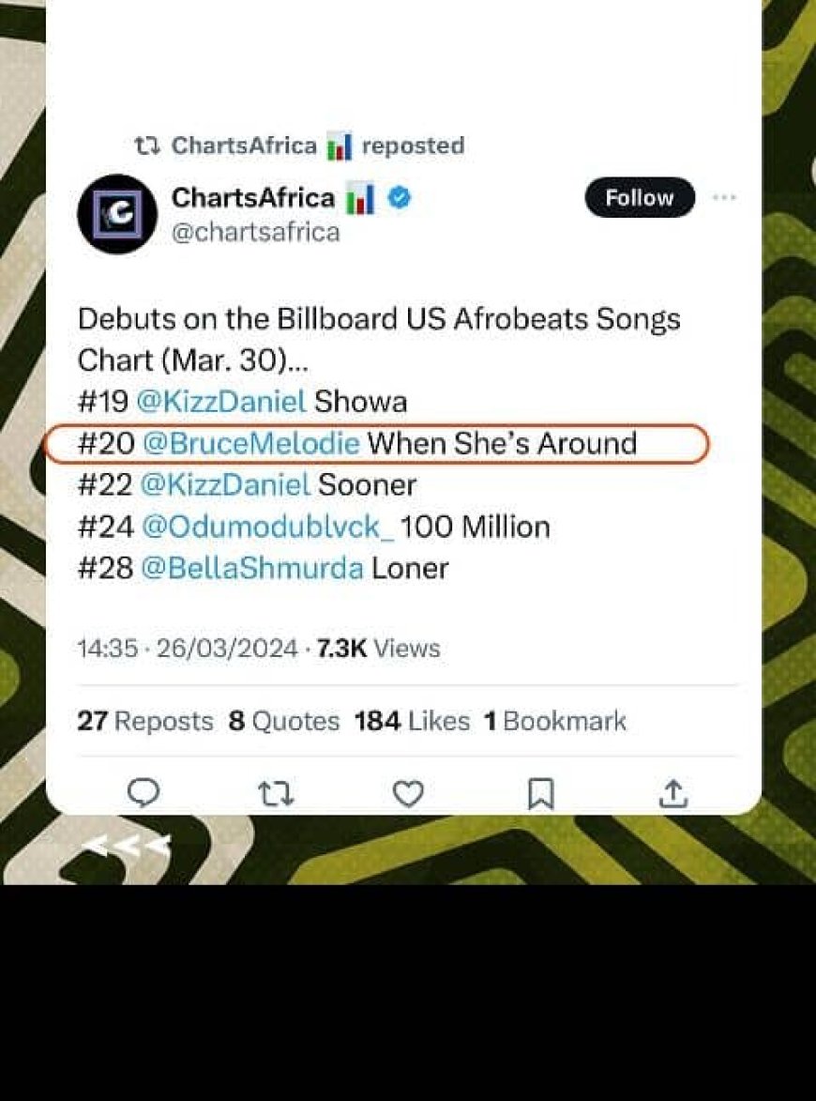Bookmark the tweet with the bookmark icon
816x1101 pixels.
[540, 795]
